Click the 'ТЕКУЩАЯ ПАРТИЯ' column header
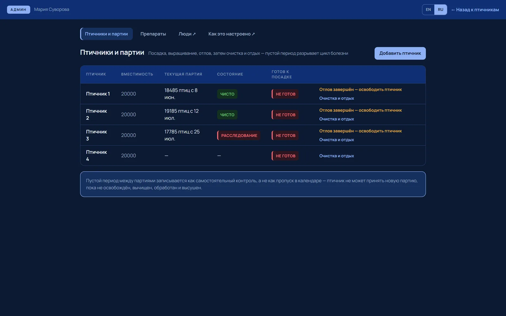 [x=183, y=74]
